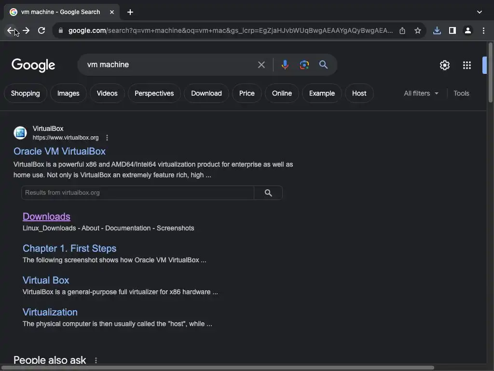Click the vertical page scrollbar
The image size is (494, 371).
pos(491,72)
